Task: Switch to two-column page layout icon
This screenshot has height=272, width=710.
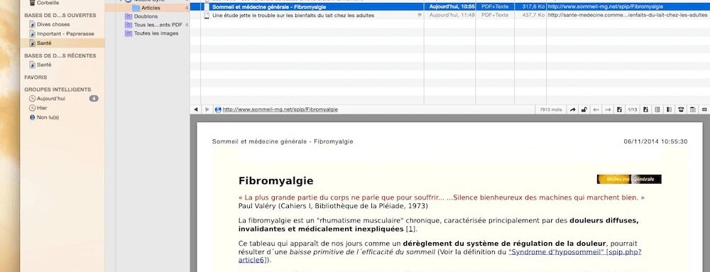Action: (x=657, y=109)
